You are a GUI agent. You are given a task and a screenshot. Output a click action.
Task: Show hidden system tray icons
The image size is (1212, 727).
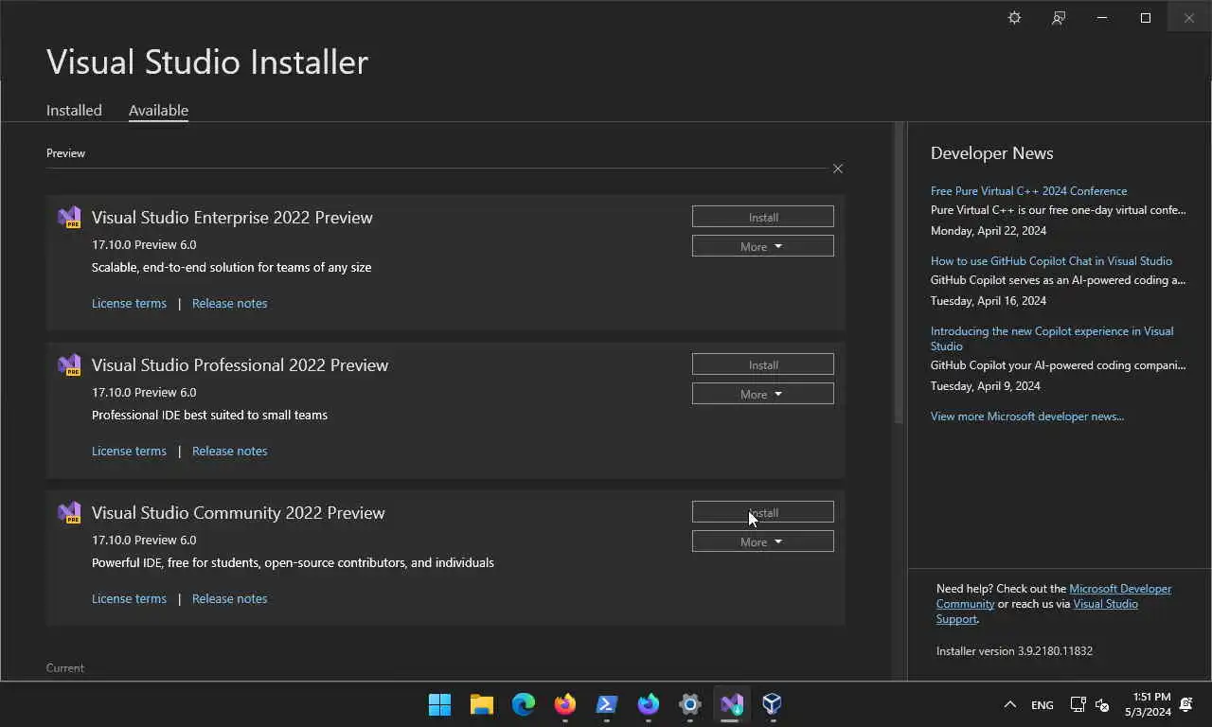point(1009,704)
